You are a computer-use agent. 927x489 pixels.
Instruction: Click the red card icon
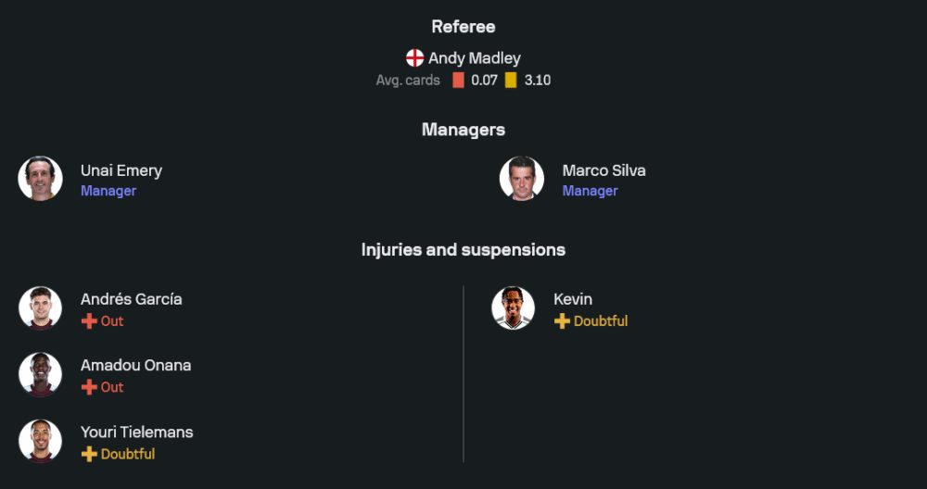(x=458, y=81)
